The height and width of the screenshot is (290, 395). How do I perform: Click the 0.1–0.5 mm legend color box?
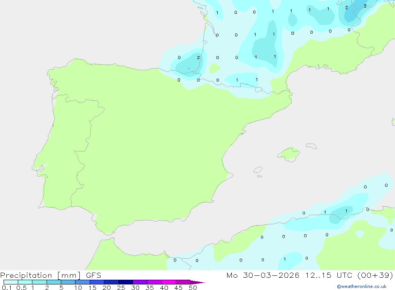tap(11, 282)
